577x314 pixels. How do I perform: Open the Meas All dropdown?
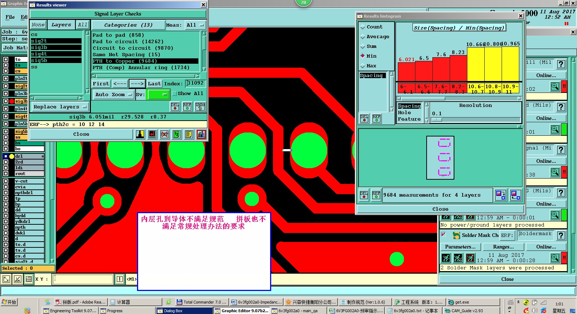tap(195, 25)
